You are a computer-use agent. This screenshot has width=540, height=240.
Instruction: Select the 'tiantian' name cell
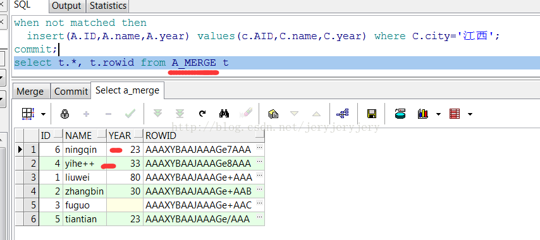coord(85,219)
